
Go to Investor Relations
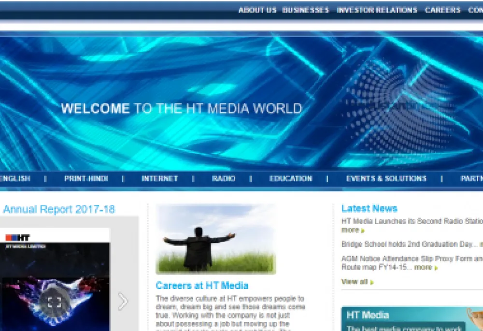(x=377, y=10)
